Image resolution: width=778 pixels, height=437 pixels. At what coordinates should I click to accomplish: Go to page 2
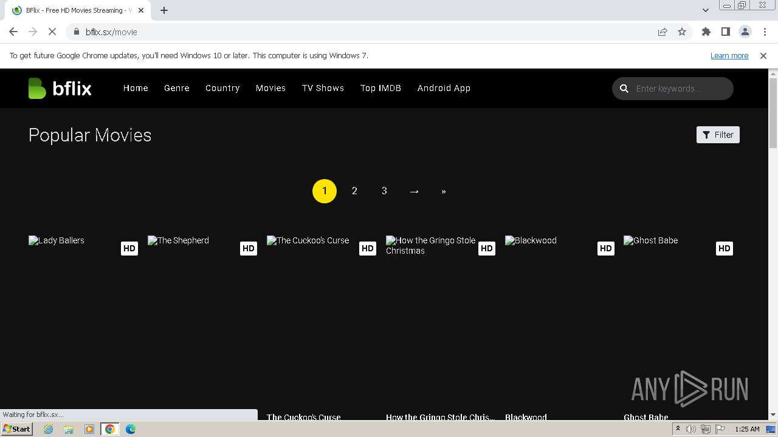click(354, 191)
